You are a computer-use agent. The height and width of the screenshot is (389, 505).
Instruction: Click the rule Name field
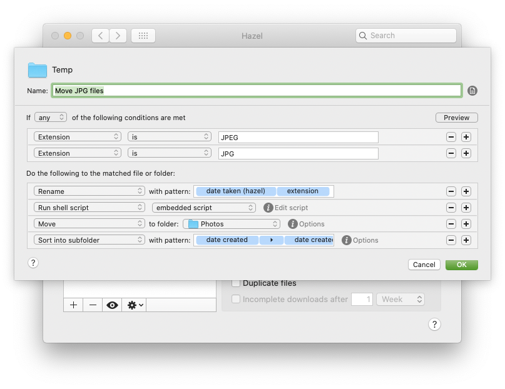click(x=257, y=91)
